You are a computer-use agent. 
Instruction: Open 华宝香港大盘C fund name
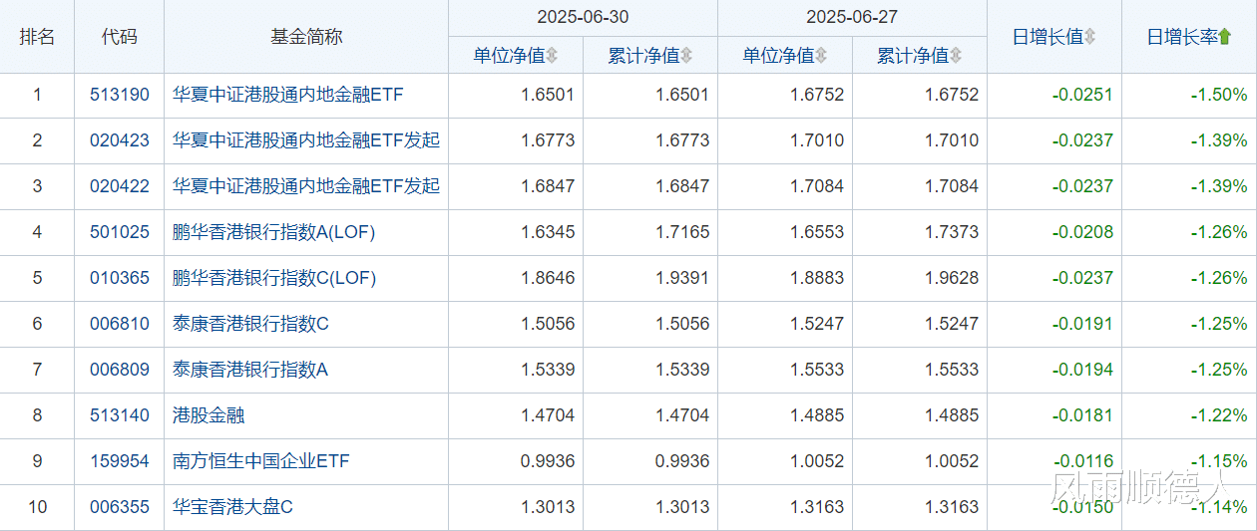tap(232, 507)
